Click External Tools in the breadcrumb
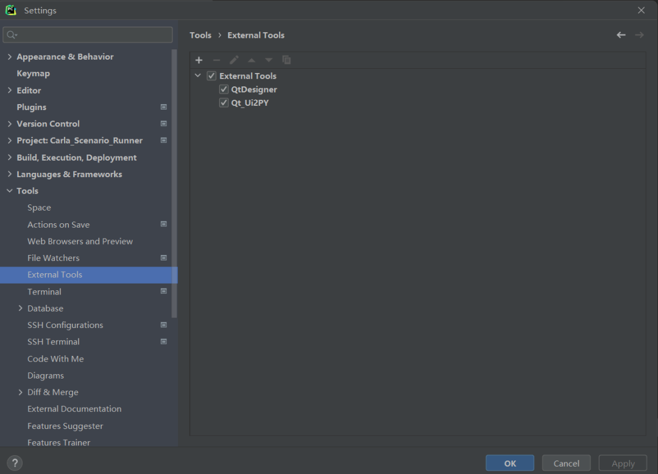The image size is (658, 474). [x=256, y=35]
